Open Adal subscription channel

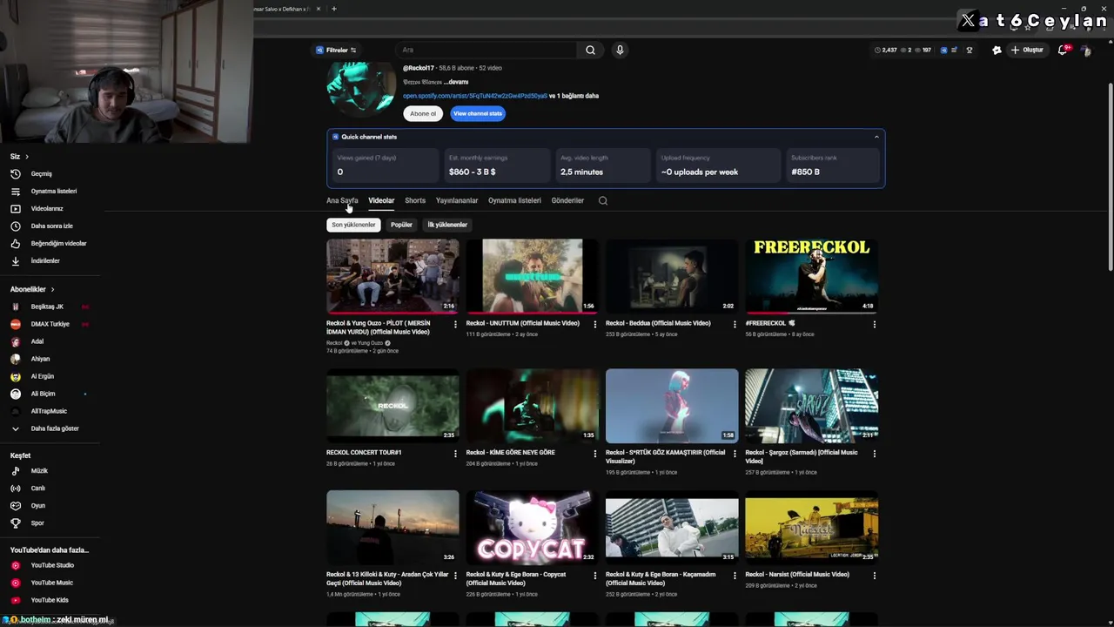pyautogui.click(x=37, y=341)
